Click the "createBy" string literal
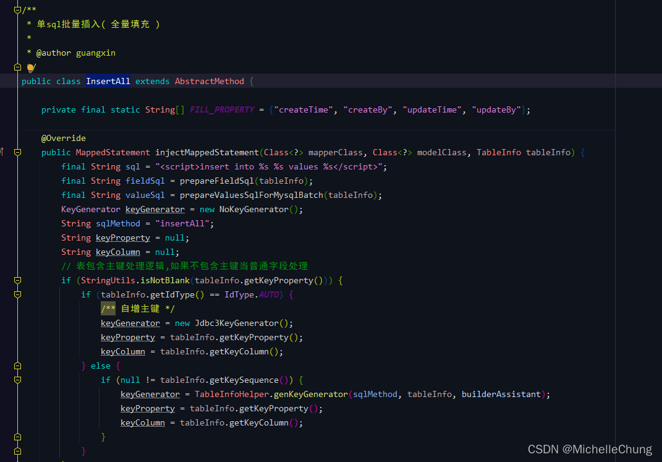 pyautogui.click(x=368, y=110)
